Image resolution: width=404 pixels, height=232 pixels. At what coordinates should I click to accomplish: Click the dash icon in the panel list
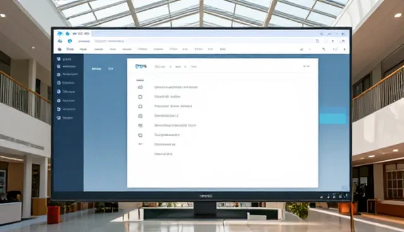click(140, 144)
